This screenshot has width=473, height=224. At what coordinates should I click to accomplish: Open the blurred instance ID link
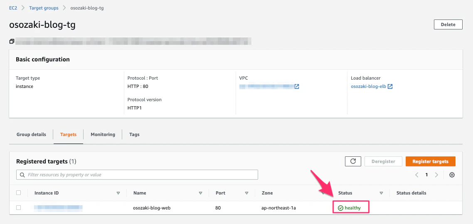pos(58,208)
